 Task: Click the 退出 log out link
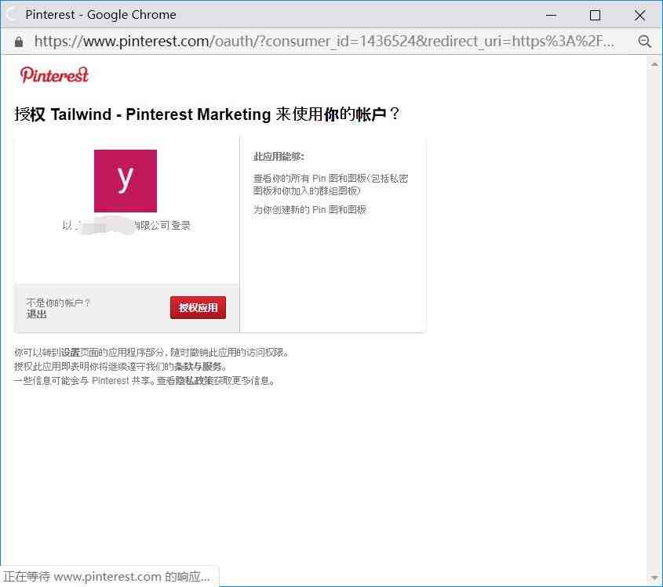(x=36, y=314)
